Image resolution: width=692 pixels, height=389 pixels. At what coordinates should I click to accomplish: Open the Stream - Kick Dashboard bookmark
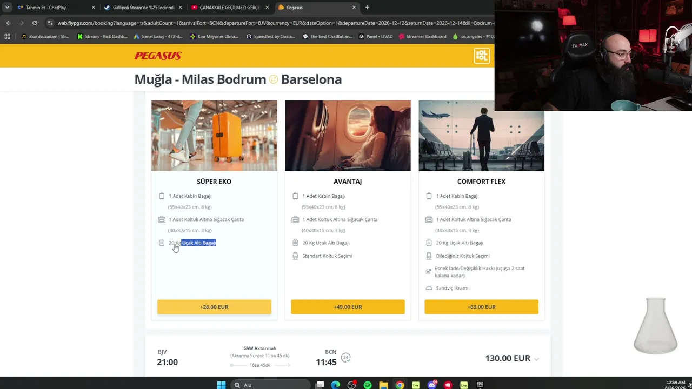pos(102,37)
